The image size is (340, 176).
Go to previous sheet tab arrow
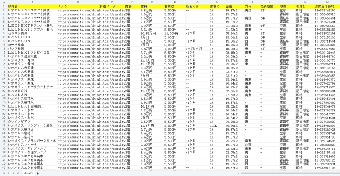point(8,173)
